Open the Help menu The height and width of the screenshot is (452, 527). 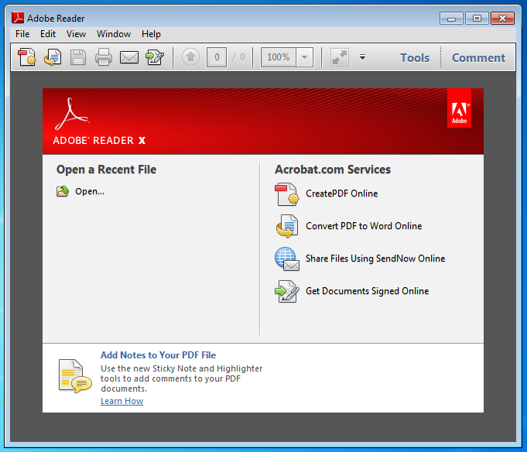point(151,34)
